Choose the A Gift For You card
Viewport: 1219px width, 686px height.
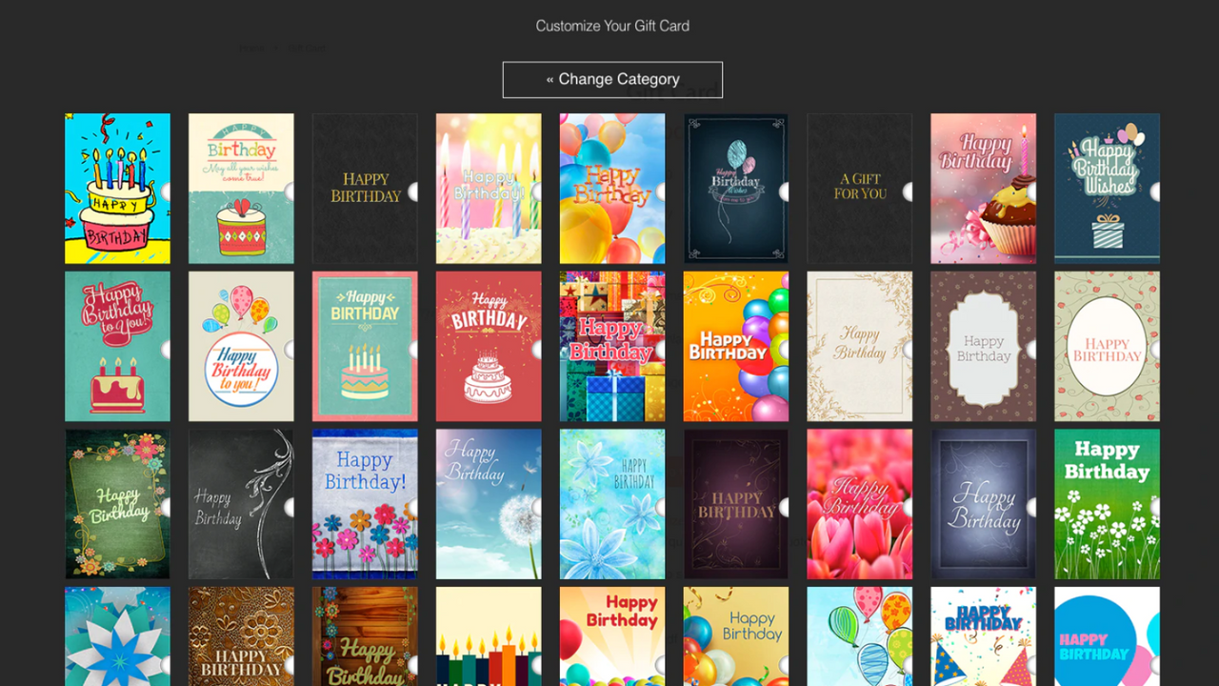(x=859, y=188)
